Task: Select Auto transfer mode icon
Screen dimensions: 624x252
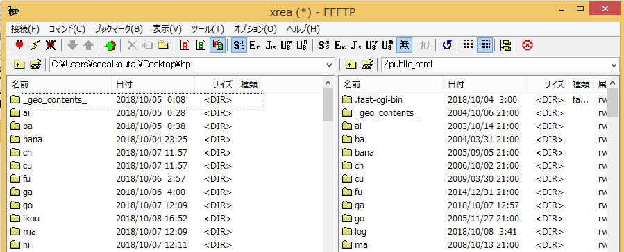Action: click(218, 45)
